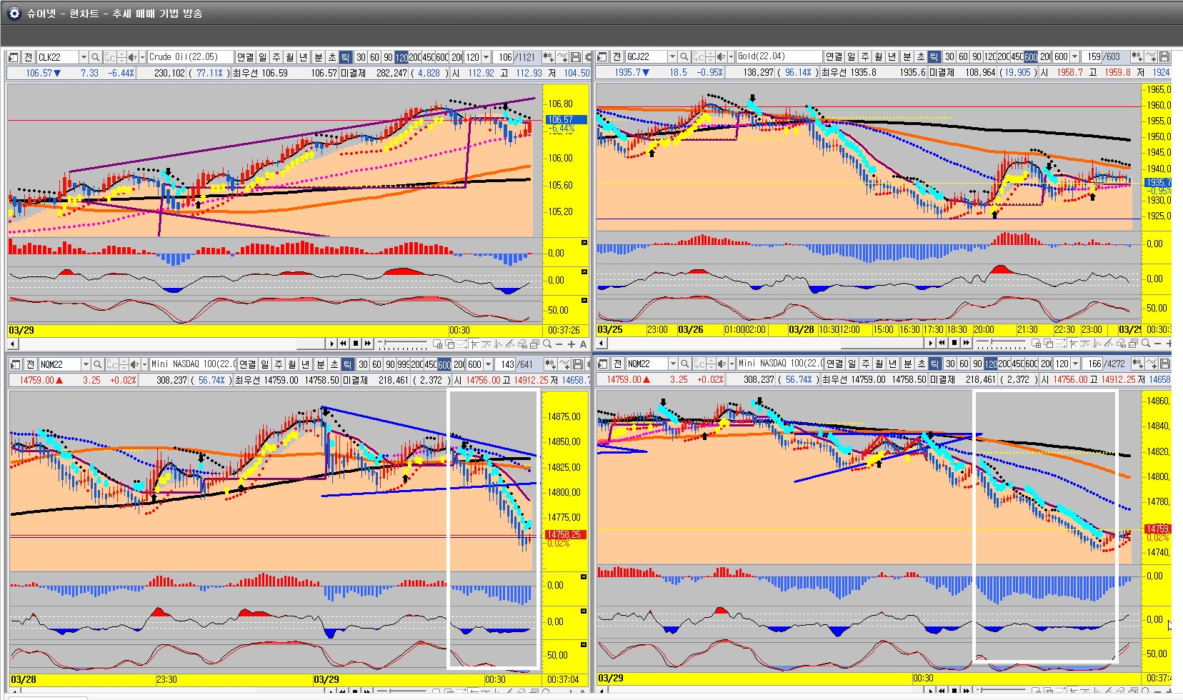Expand the GCJ22 symbol dropdown
1183x700 pixels.
pos(672,56)
